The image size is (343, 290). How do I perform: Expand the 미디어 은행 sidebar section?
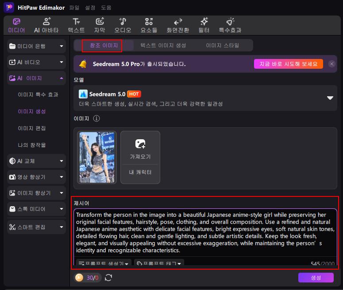point(37,46)
